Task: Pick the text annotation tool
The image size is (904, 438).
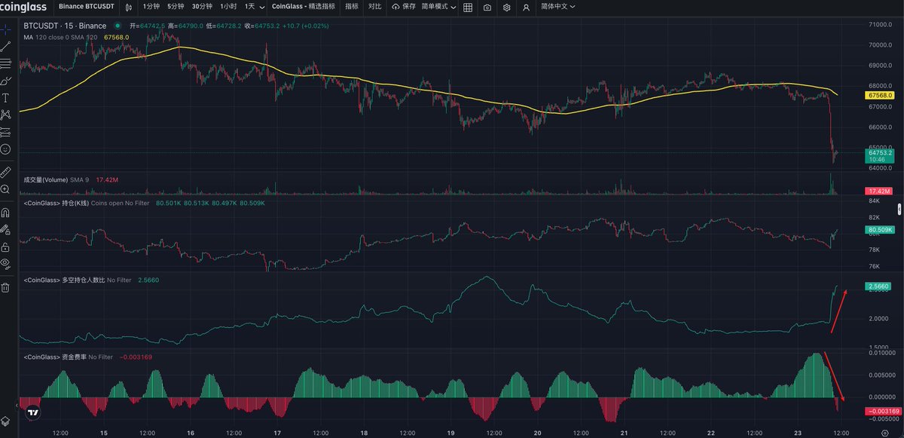Action: (x=6, y=98)
